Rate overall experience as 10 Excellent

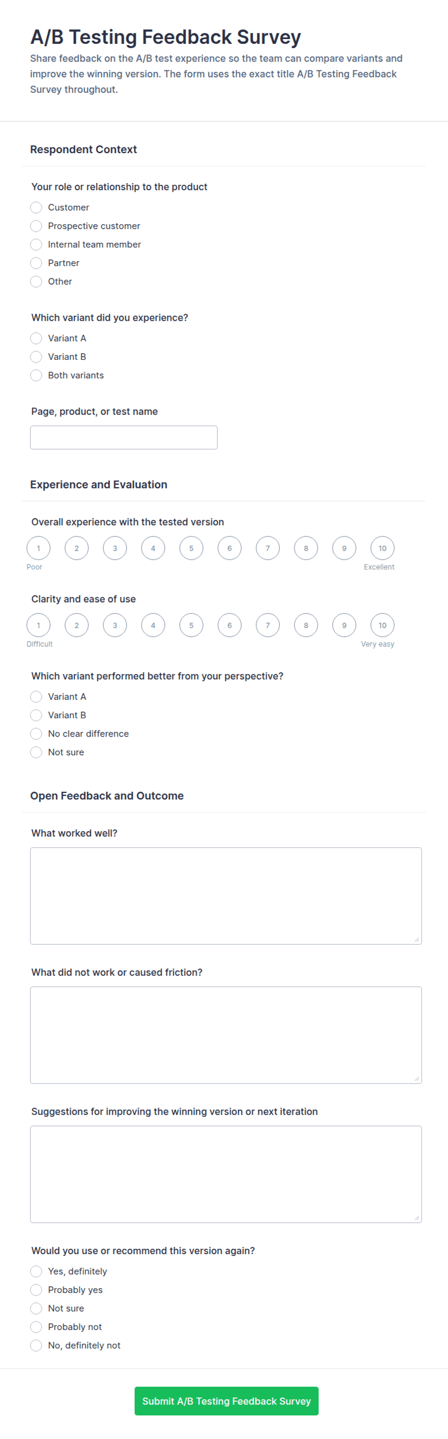(382, 548)
